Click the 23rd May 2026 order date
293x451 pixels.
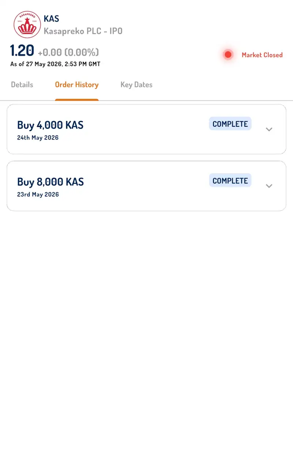[38, 194]
